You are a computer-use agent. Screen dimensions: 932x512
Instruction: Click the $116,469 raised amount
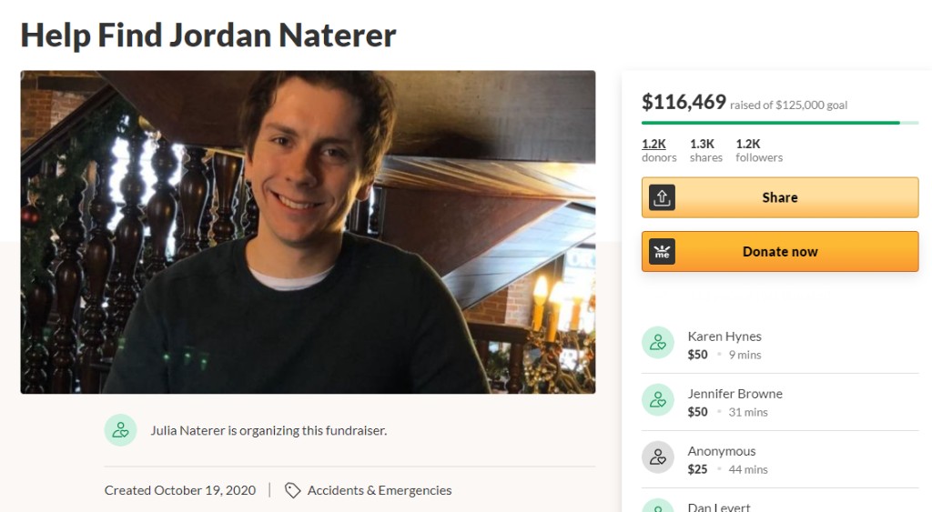tap(684, 102)
